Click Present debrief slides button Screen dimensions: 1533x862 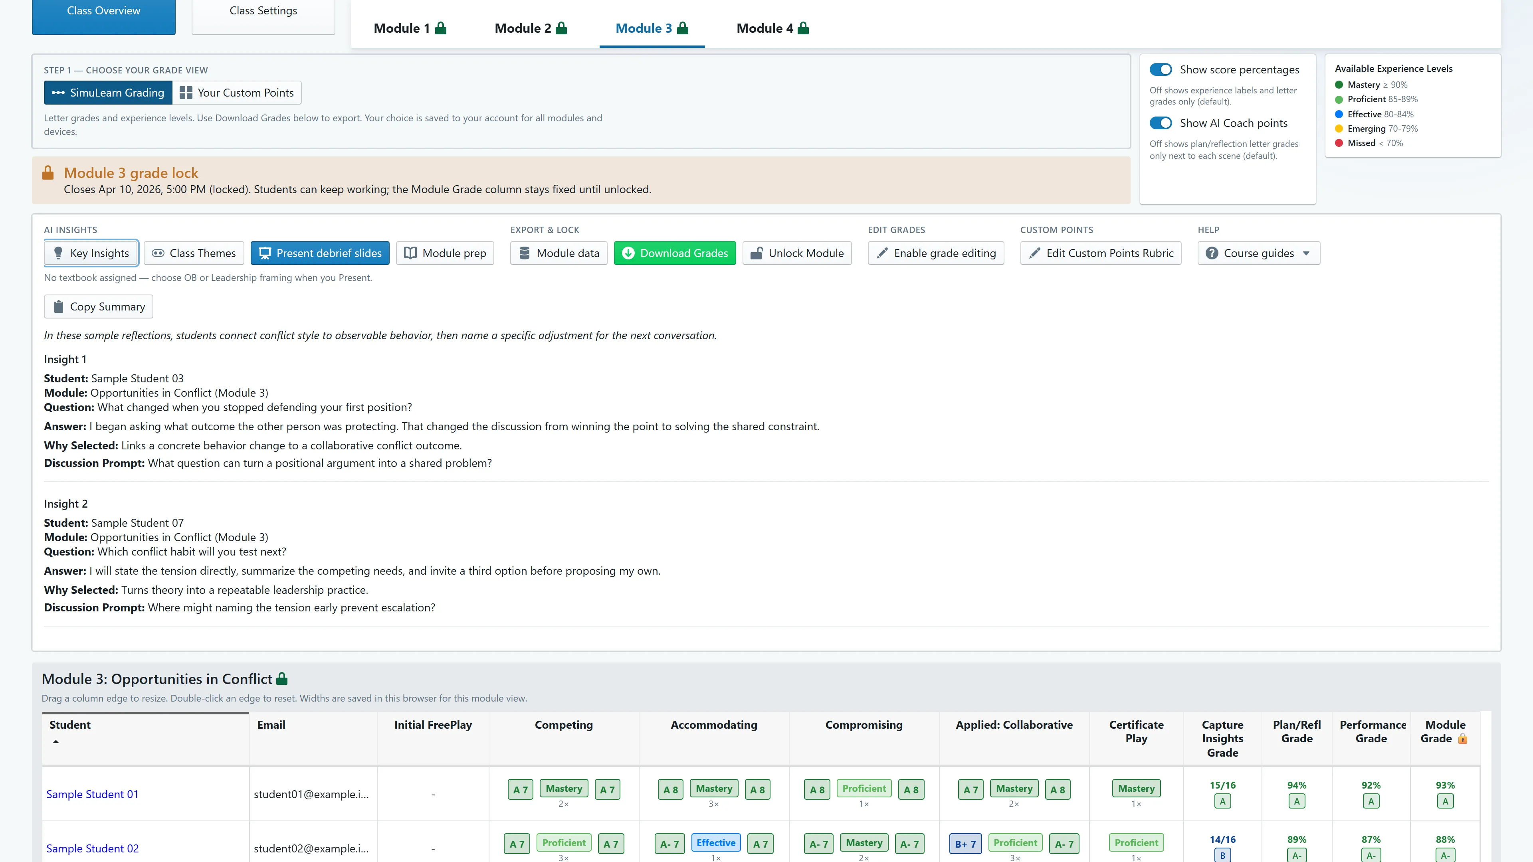[319, 253]
